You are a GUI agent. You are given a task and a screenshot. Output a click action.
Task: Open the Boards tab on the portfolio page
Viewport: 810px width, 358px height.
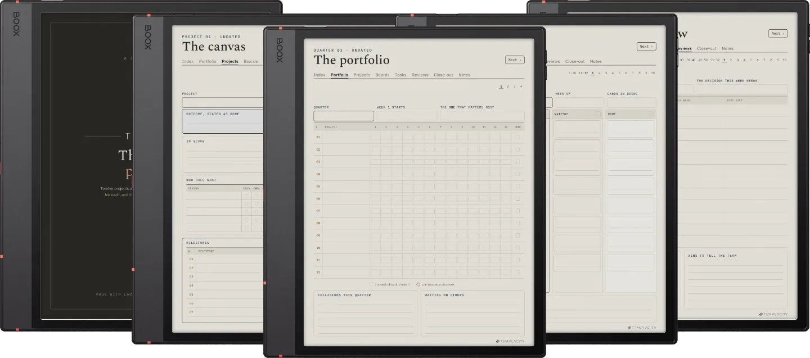(x=382, y=75)
